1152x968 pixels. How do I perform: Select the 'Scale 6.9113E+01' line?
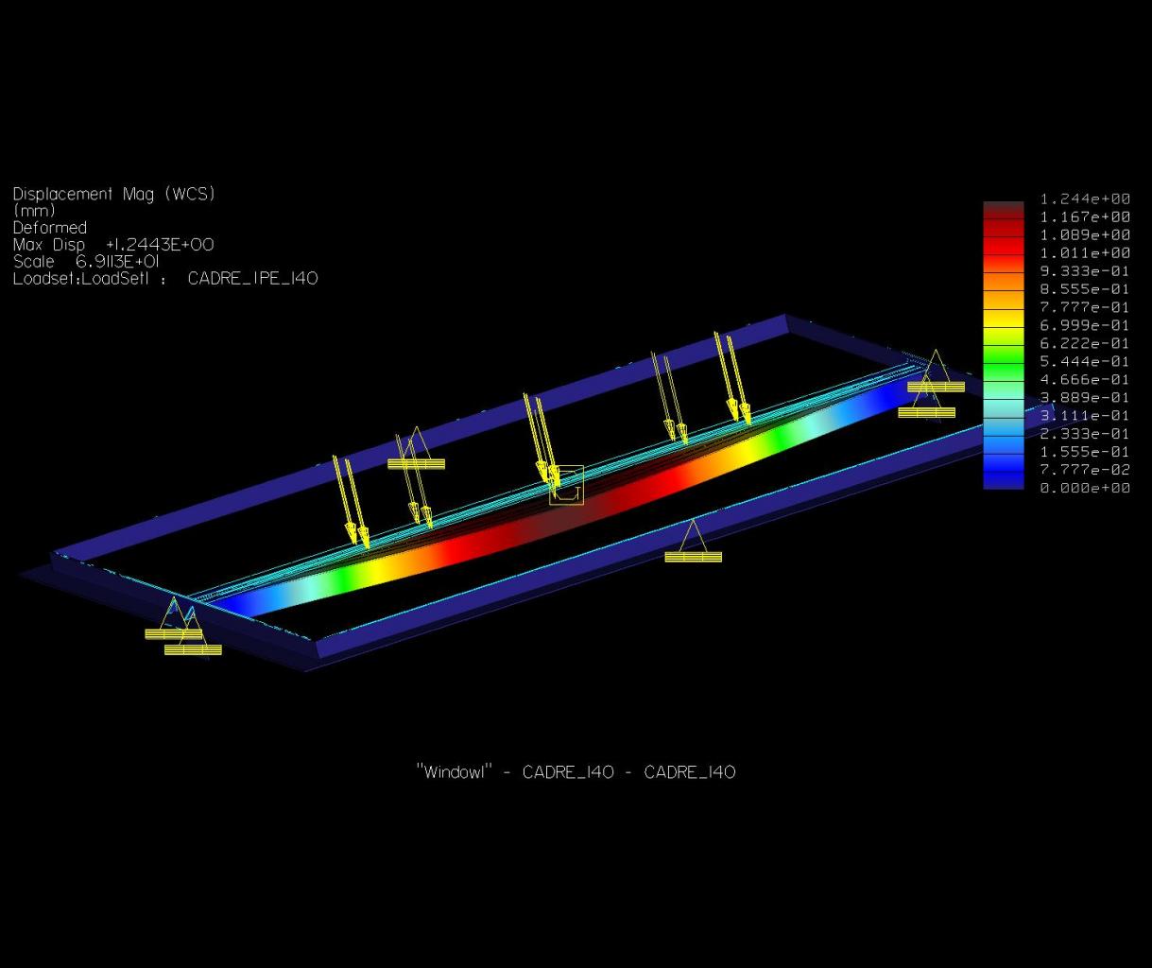pos(86,262)
